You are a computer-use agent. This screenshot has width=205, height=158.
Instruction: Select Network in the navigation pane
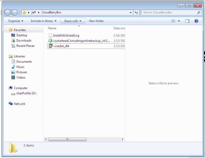19,104
